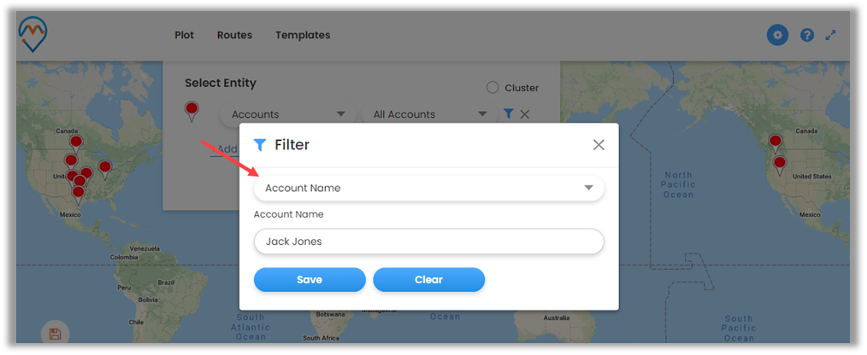Image resolution: width=867 pixels, height=355 pixels.
Task: Open the help question mark icon
Action: click(806, 35)
